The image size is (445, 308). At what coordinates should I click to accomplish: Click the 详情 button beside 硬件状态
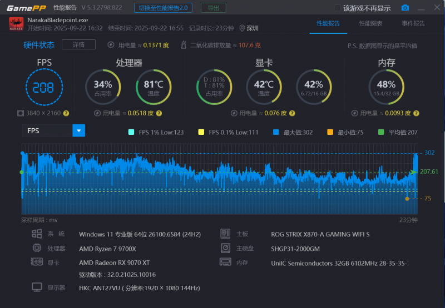tap(78, 44)
